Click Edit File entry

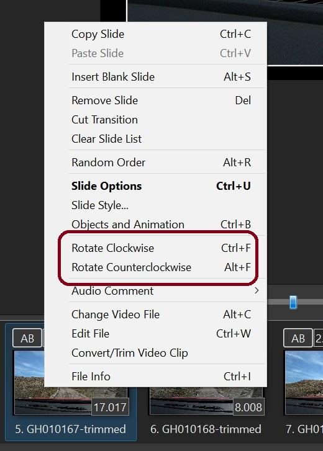(x=155, y=334)
